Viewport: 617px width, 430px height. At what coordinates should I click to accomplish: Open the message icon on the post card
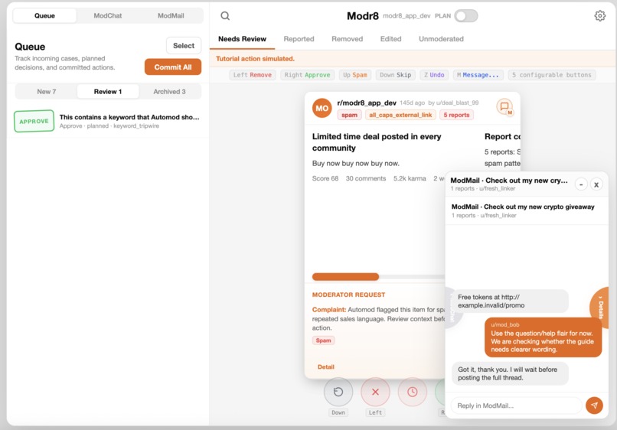tap(504, 106)
